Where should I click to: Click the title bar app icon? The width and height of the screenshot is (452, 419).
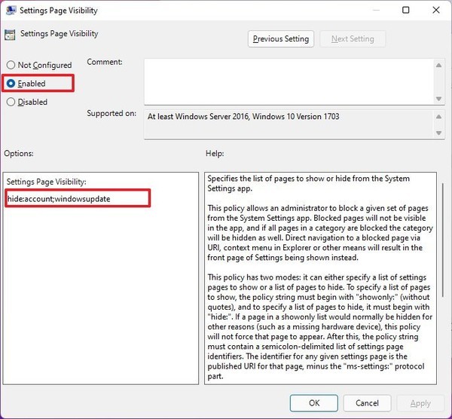point(11,11)
